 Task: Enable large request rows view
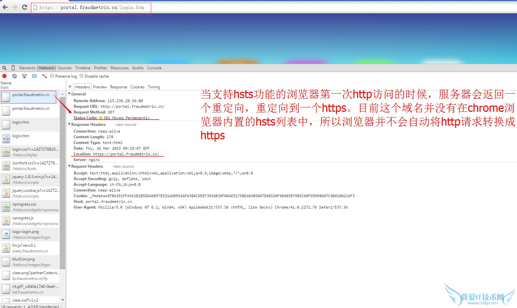tap(34, 76)
